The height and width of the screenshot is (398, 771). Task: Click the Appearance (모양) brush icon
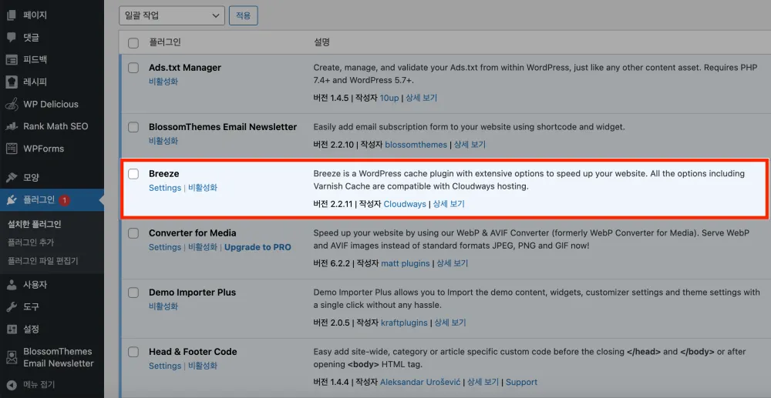coord(12,178)
